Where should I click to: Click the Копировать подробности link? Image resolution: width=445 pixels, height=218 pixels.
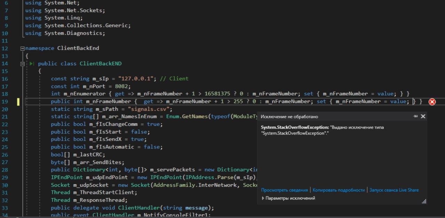tap(339, 190)
